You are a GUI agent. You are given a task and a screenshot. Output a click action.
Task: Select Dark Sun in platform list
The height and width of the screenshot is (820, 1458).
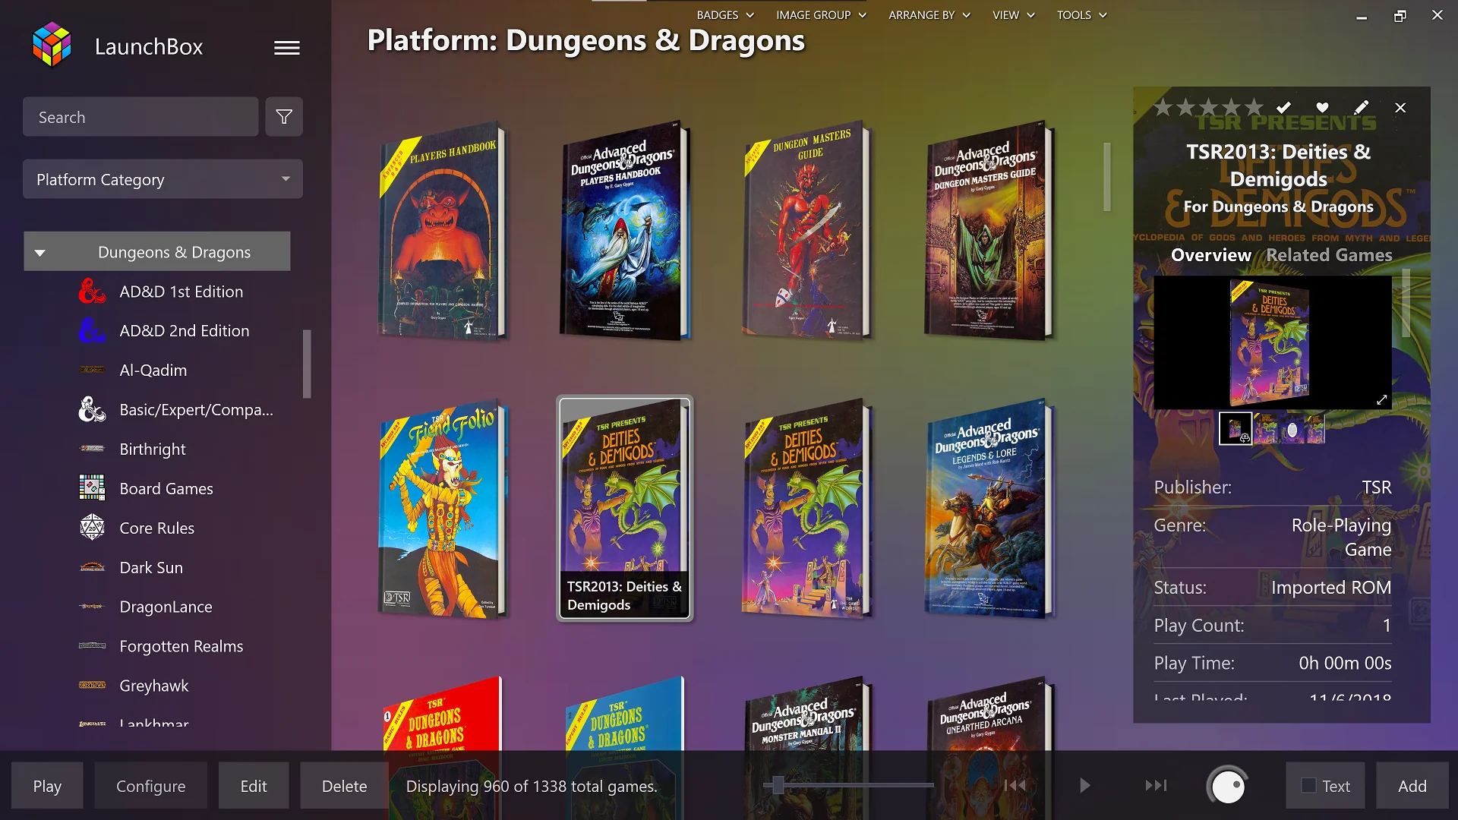[x=151, y=567]
